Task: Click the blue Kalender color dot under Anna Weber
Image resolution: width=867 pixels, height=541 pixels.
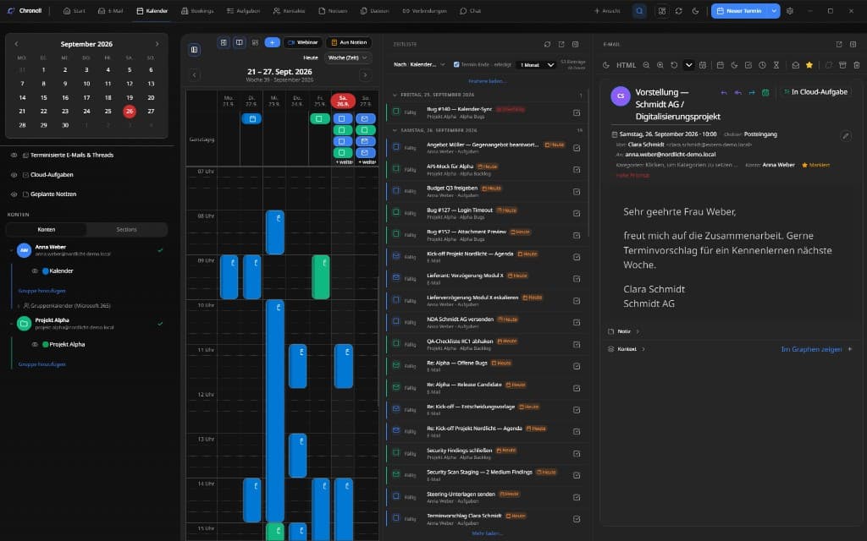Action: (46, 271)
